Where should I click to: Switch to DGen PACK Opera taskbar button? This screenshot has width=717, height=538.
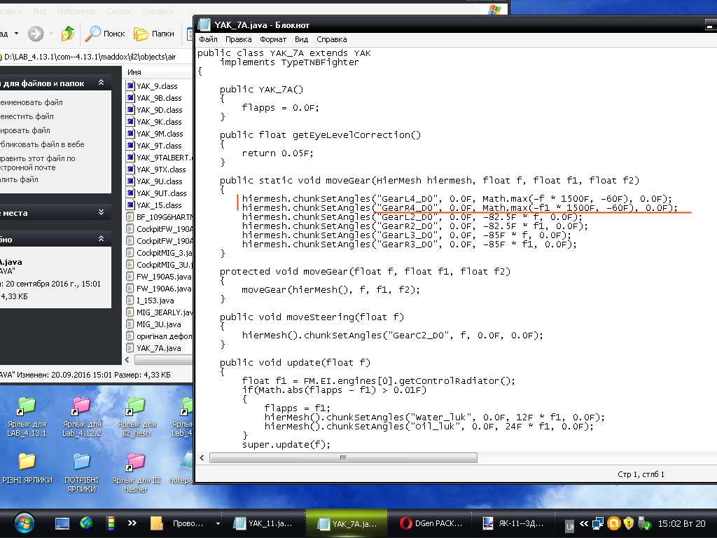coord(427,523)
